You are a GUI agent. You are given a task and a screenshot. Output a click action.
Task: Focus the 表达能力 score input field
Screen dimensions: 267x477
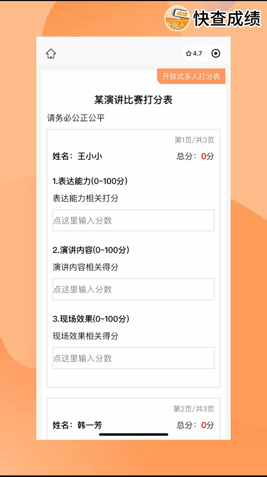coord(133,220)
